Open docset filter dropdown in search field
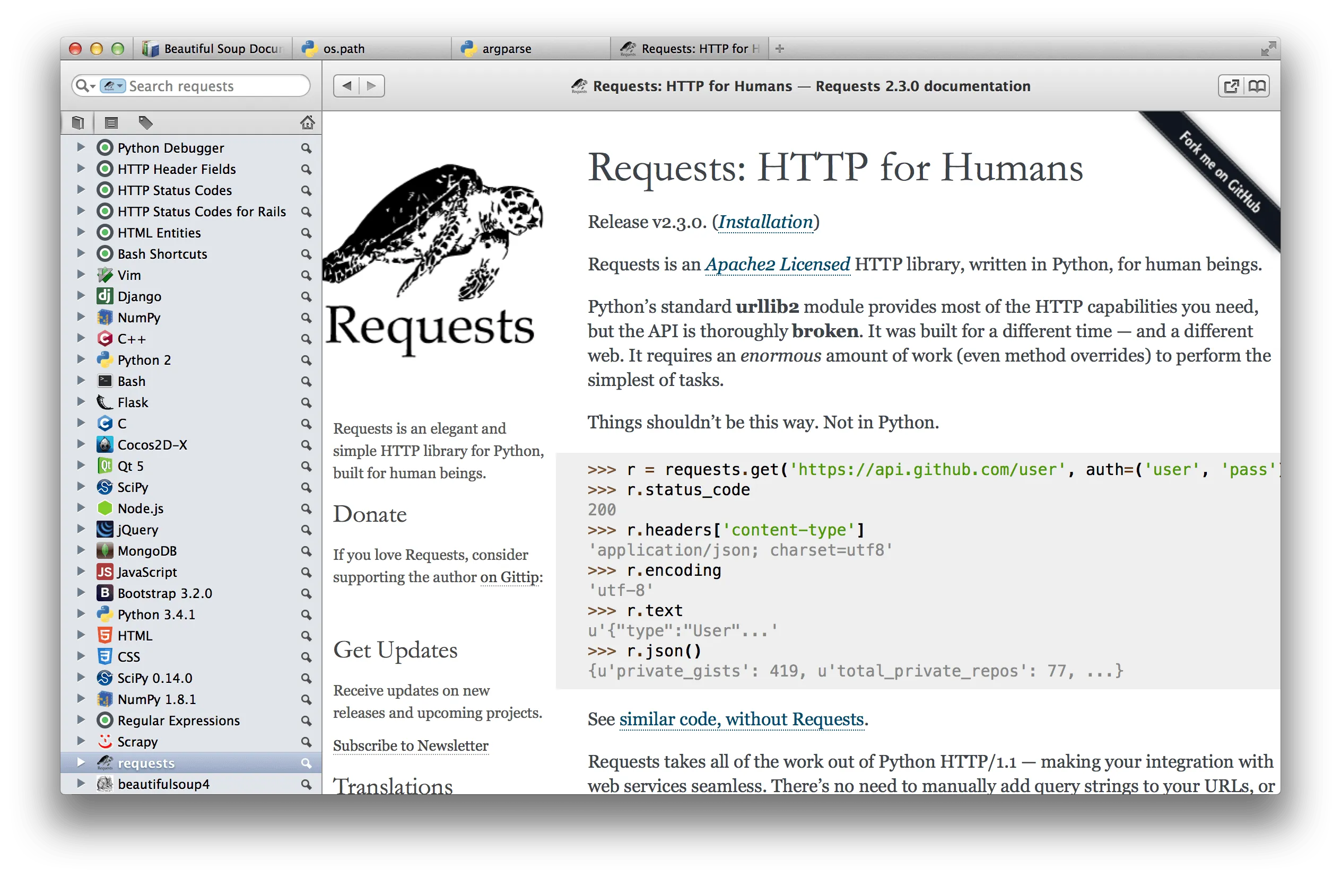This screenshot has width=1341, height=878. [112, 86]
